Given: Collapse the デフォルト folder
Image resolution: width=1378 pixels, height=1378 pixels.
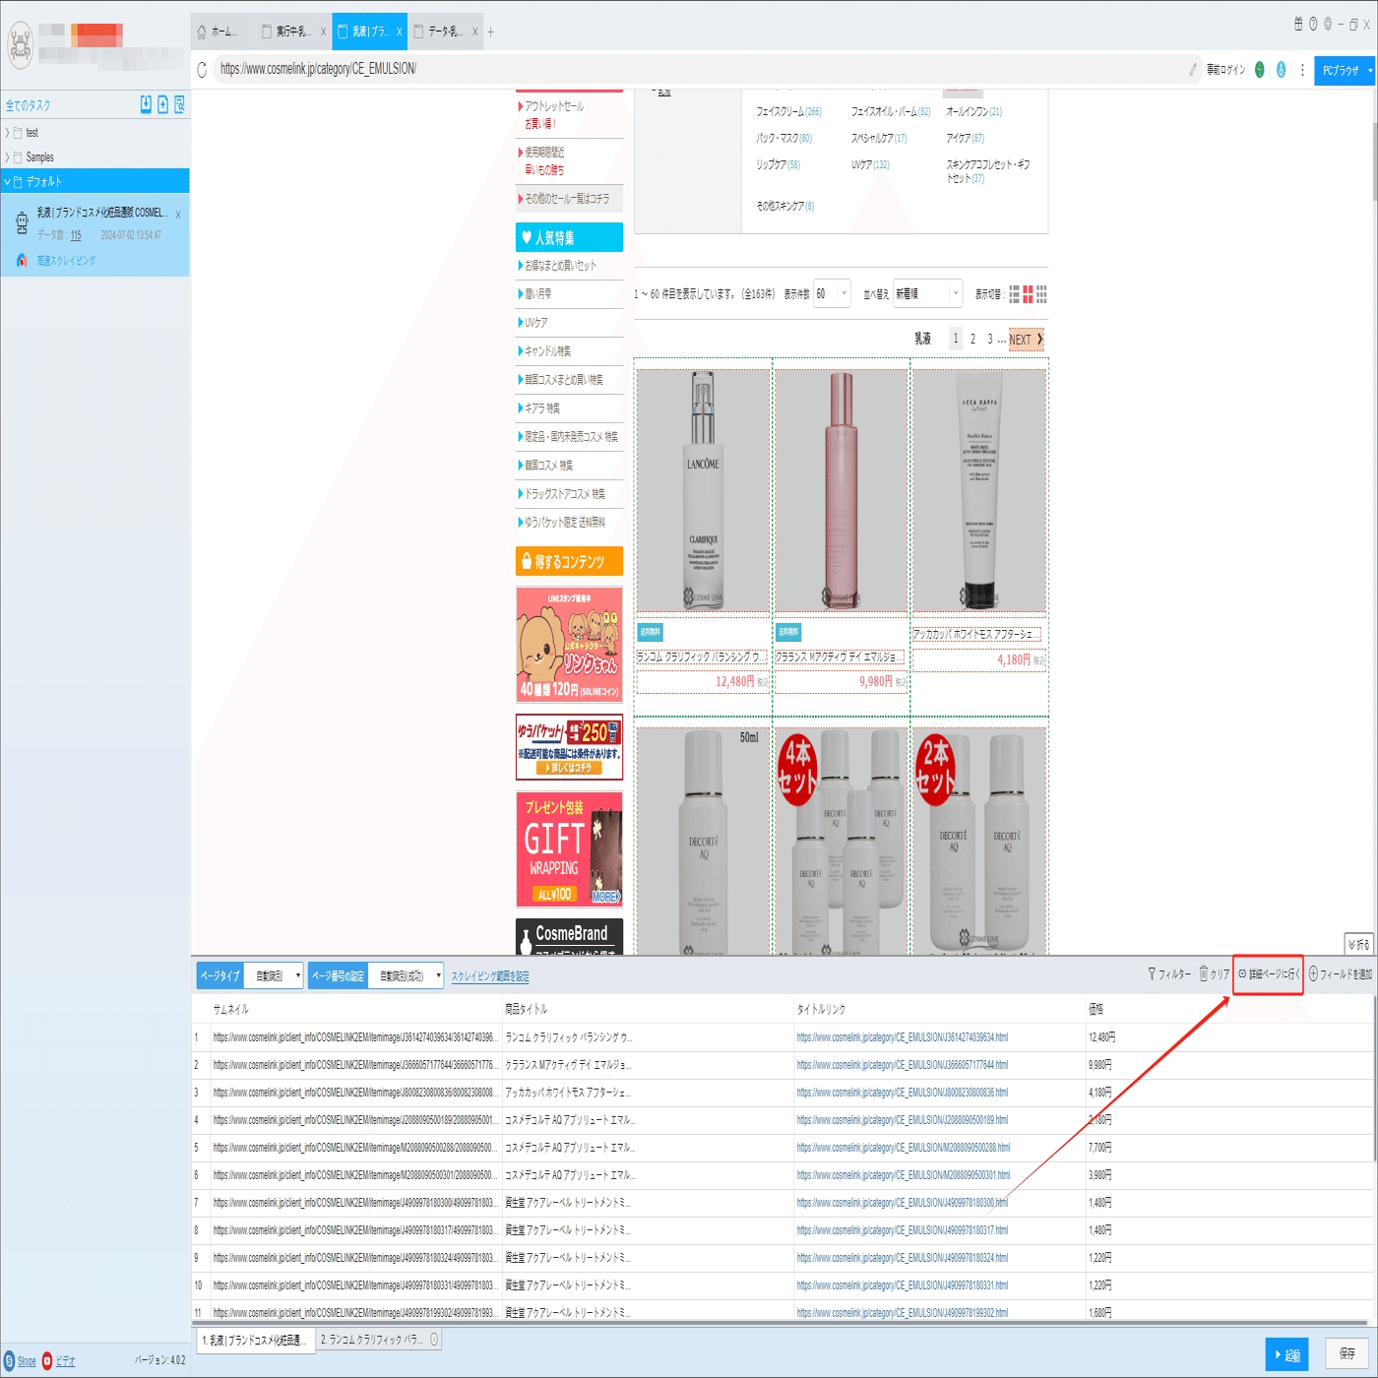Looking at the screenshot, I should tap(8, 182).
